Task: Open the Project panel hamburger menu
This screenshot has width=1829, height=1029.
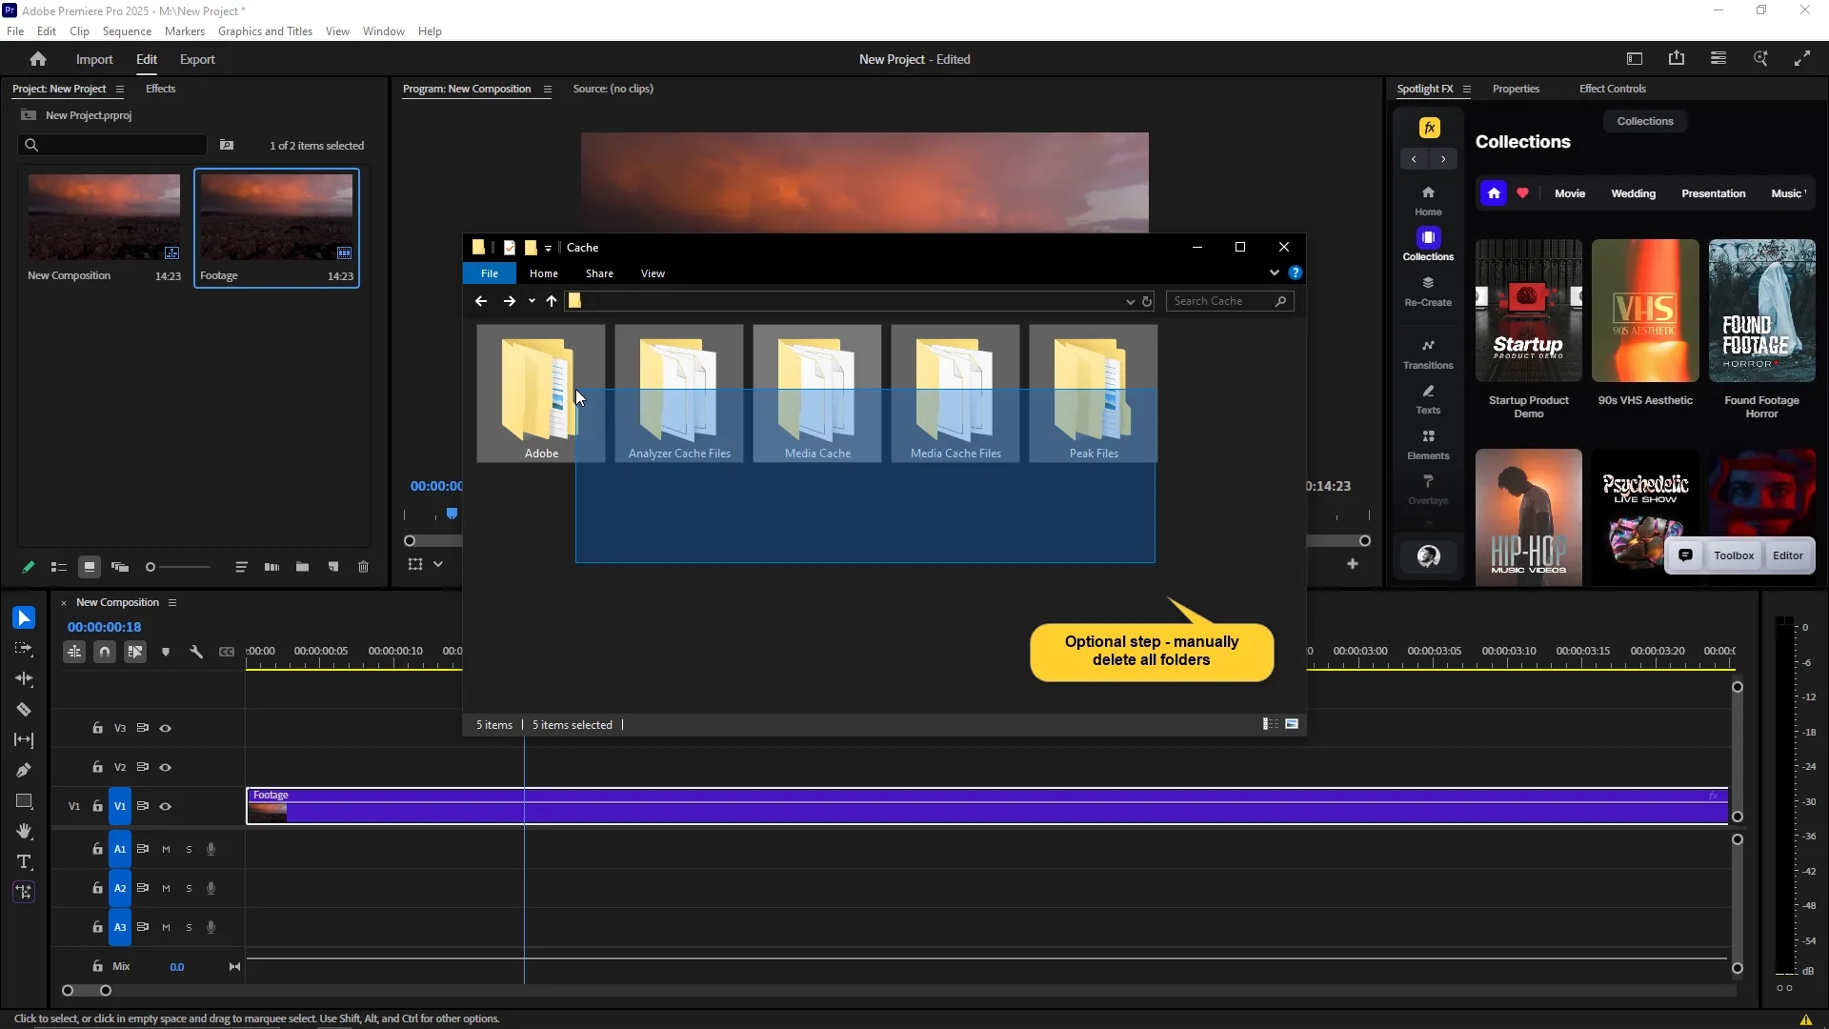Action: tap(119, 89)
